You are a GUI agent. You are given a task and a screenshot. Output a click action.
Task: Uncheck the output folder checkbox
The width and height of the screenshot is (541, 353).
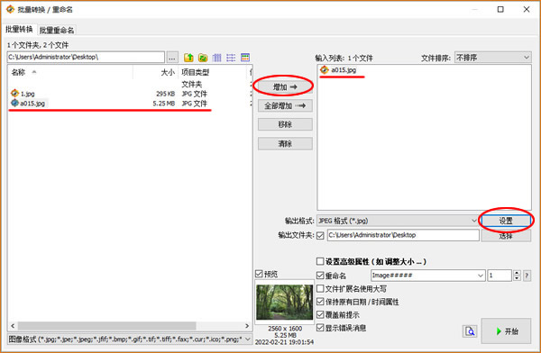pos(320,235)
